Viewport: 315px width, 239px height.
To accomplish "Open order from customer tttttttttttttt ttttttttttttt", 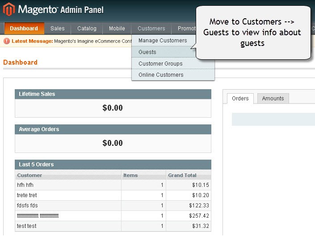I will tap(113, 216).
